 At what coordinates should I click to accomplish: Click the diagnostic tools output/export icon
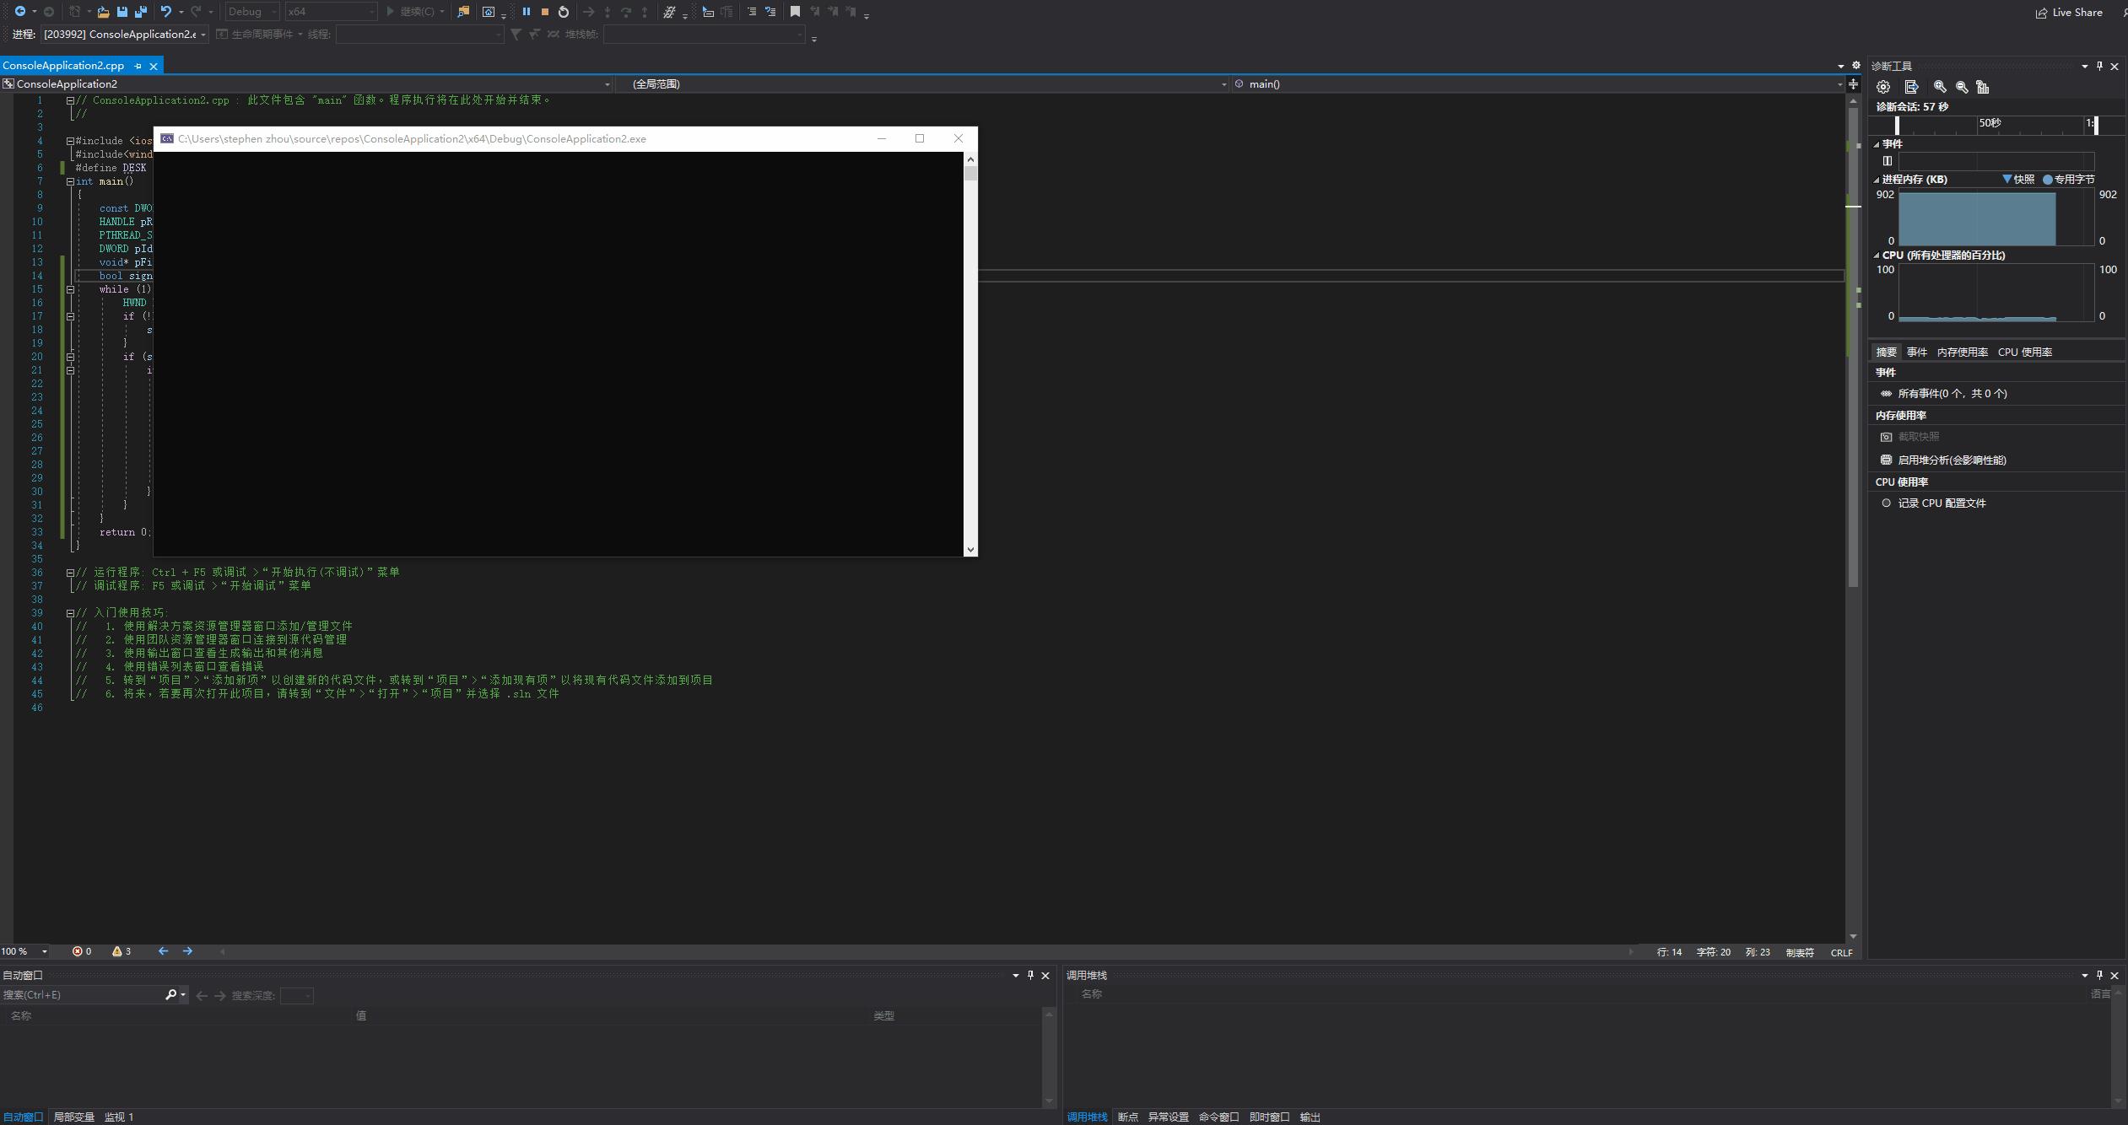(1912, 87)
